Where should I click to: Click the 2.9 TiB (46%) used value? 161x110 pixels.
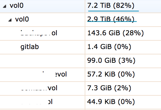click(x=111, y=19)
